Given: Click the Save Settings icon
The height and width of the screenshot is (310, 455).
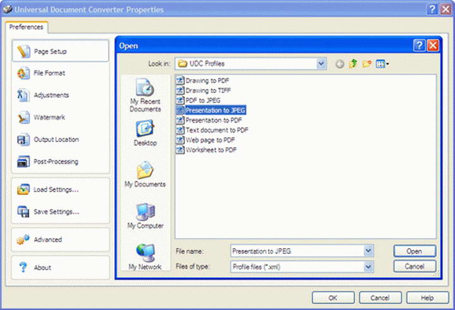Looking at the screenshot, I should coord(23,212).
